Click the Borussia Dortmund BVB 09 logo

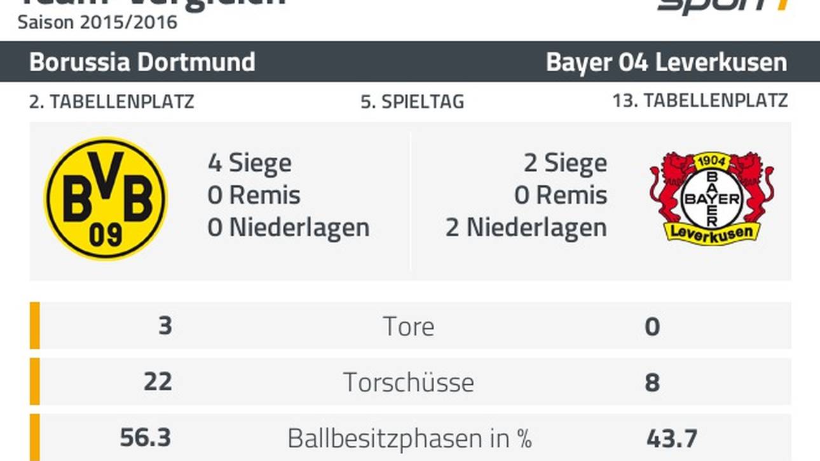106,198
